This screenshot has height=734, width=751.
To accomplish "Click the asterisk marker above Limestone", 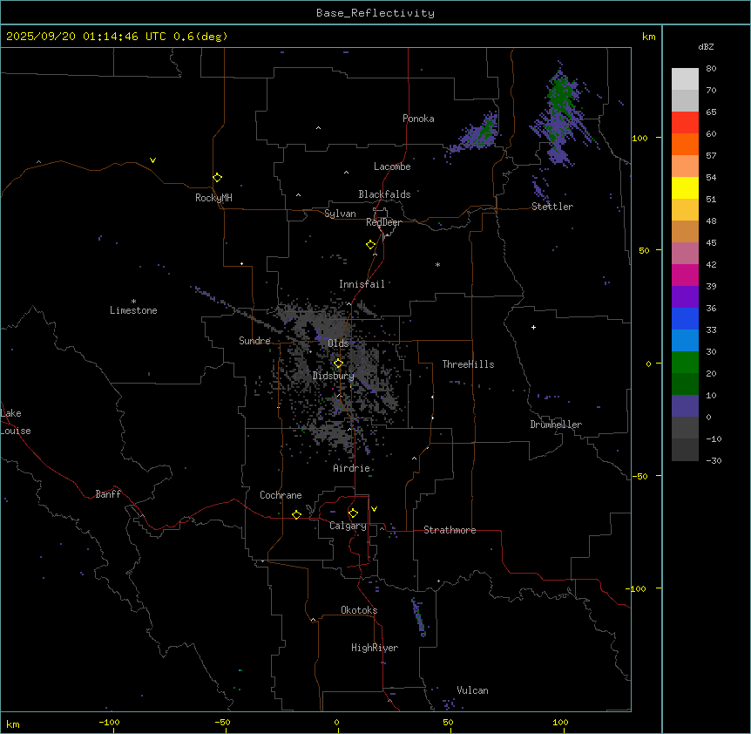I will pyautogui.click(x=133, y=301).
